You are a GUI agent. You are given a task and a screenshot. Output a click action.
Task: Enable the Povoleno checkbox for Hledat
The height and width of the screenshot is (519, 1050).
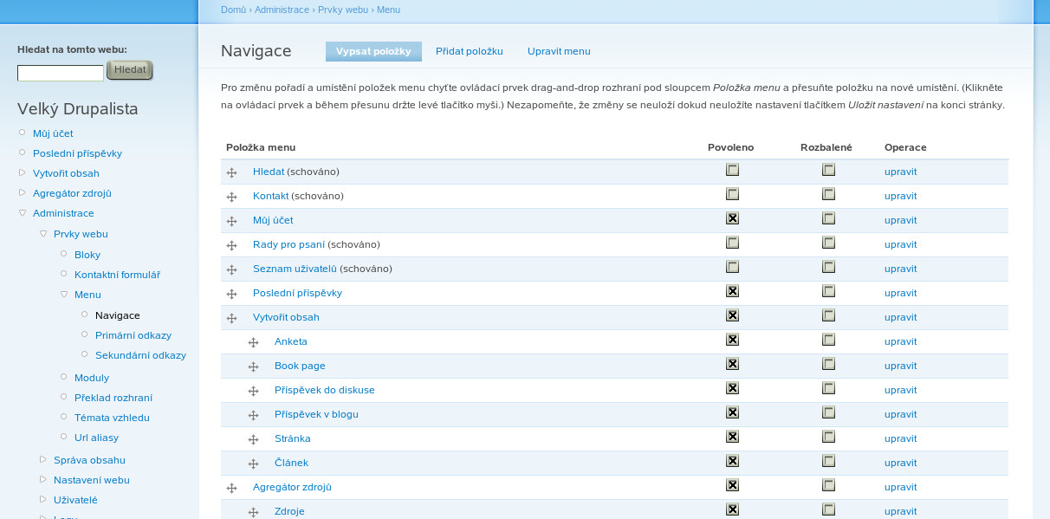click(x=732, y=170)
